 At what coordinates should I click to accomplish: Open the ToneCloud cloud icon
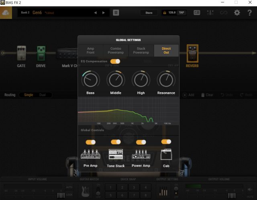(x=6, y=12)
